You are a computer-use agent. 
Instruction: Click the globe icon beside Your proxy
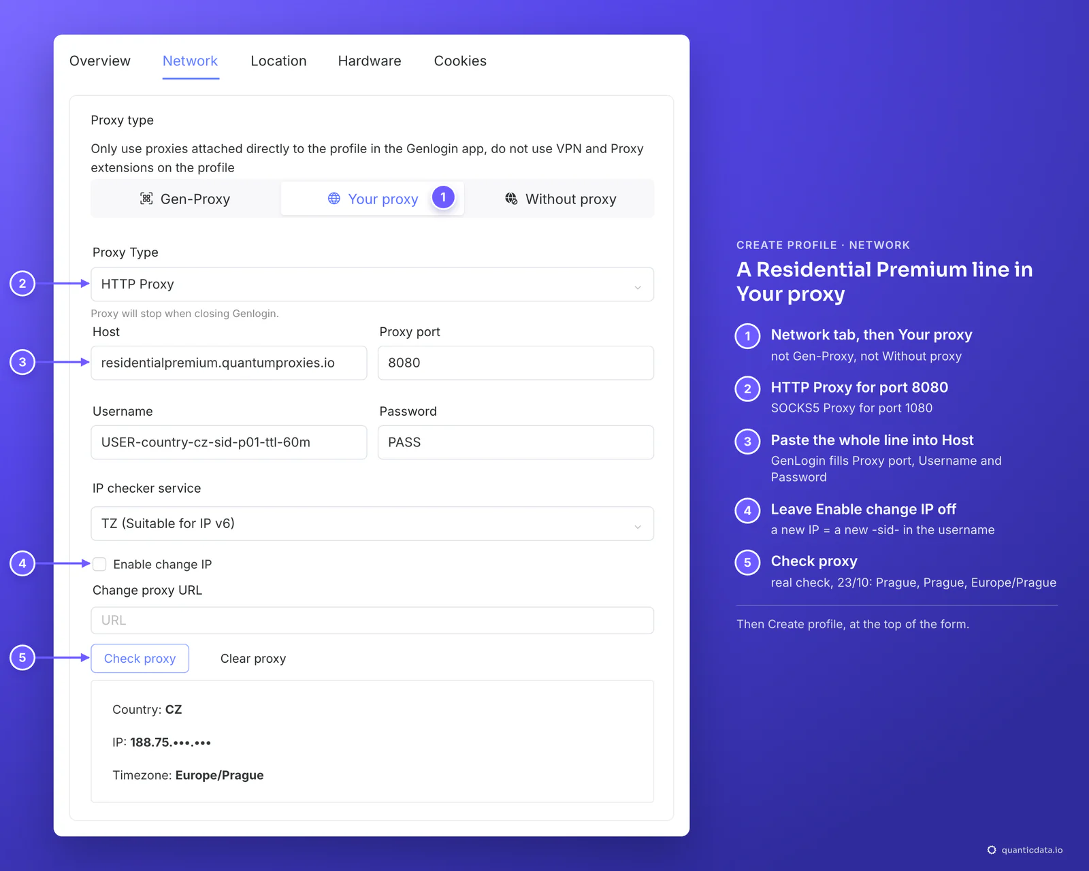tap(334, 199)
